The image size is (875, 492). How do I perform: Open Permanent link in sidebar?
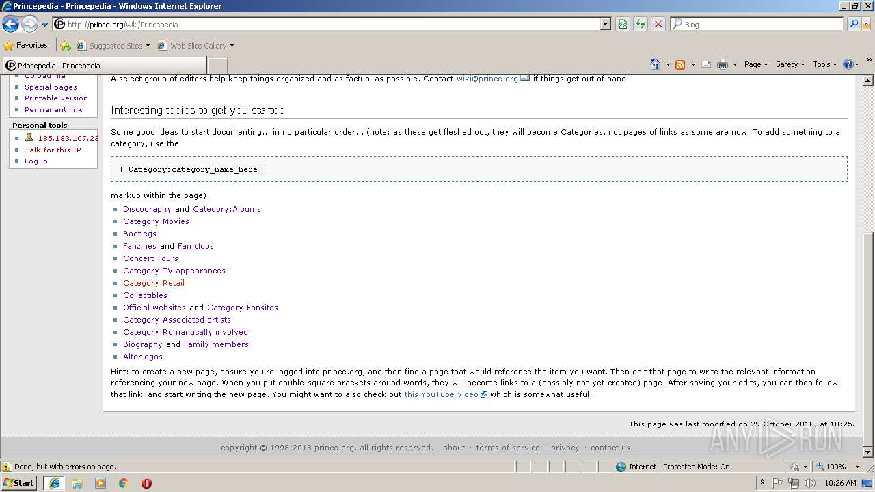tap(53, 110)
